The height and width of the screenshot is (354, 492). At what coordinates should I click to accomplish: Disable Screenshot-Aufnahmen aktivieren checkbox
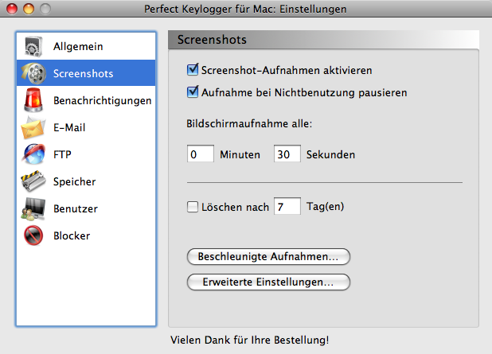[x=193, y=70]
